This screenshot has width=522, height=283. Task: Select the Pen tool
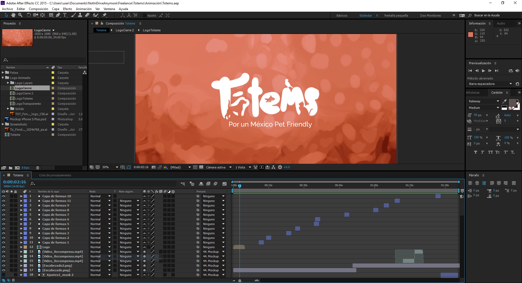pos(58,15)
